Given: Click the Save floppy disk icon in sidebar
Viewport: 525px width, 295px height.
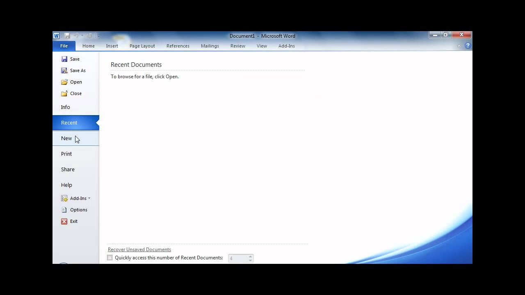Looking at the screenshot, I should 64,59.
